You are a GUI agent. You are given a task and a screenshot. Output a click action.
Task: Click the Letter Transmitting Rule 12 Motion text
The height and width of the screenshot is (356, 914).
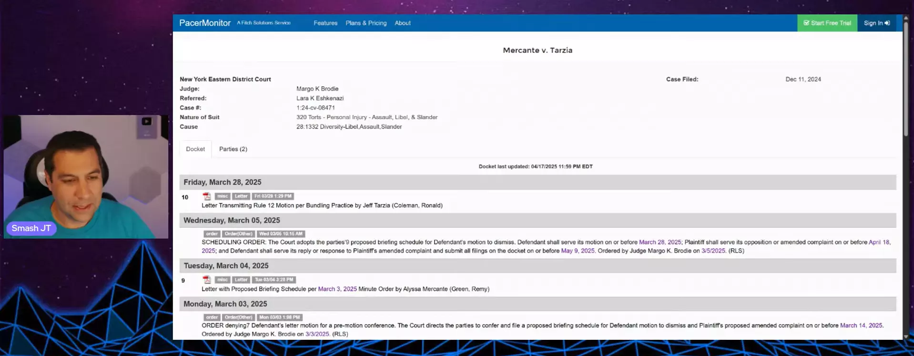(322, 205)
